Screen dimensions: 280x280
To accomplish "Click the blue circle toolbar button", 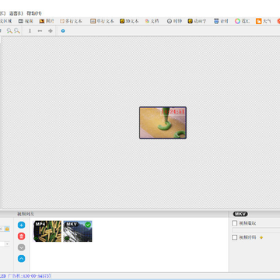I will 63,31.
